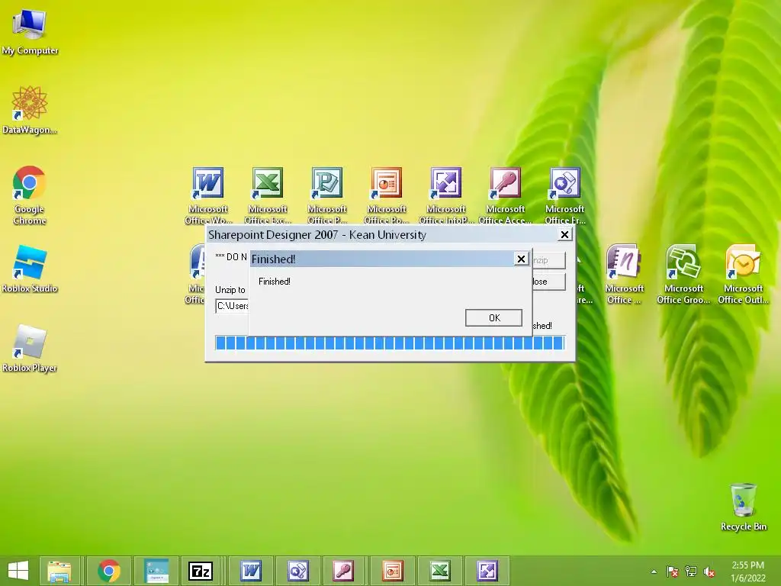Screen dimensions: 781x586
Task: Open My Computer desktop icon
Action: click(x=30, y=31)
